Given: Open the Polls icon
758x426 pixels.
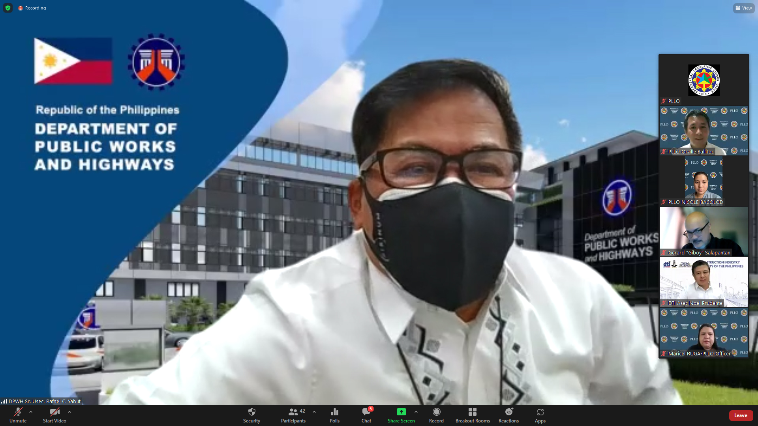Looking at the screenshot, I should click(334, 412).
